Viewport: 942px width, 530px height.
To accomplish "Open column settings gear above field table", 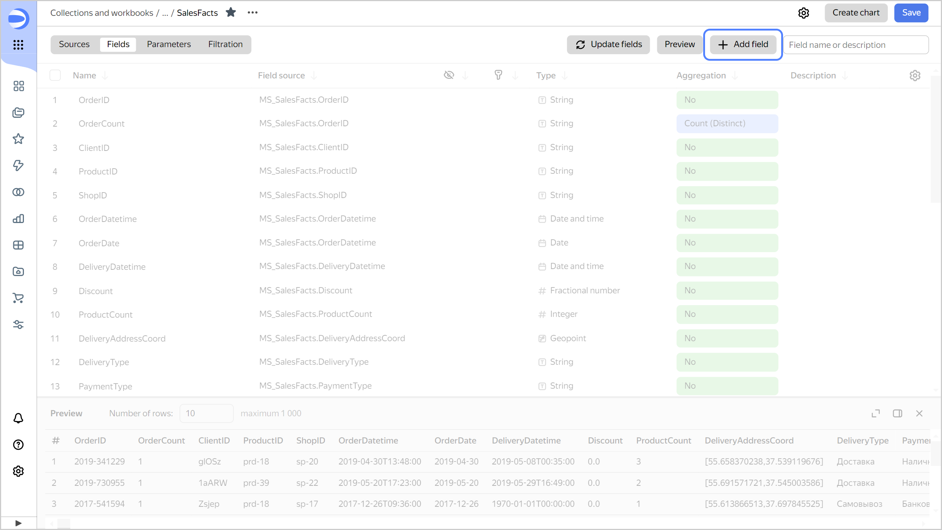I will pyautogui.click(x=915, y=75).
